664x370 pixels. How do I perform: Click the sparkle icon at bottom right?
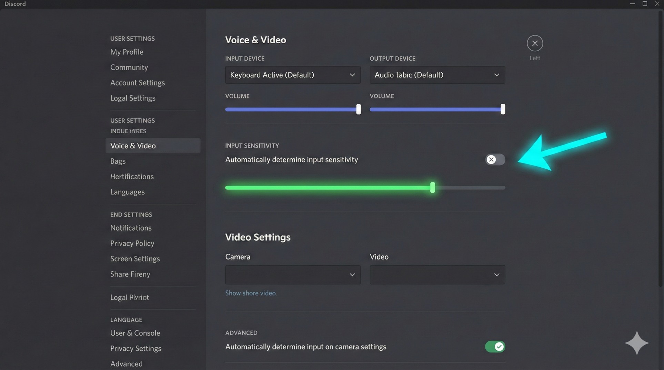coord(637,342)
